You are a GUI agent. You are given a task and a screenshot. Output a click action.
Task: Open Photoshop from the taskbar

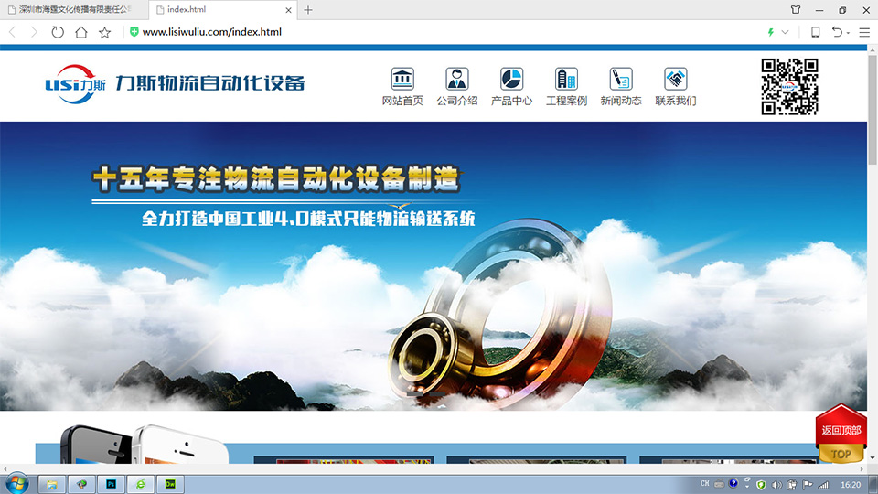[112, 483]
